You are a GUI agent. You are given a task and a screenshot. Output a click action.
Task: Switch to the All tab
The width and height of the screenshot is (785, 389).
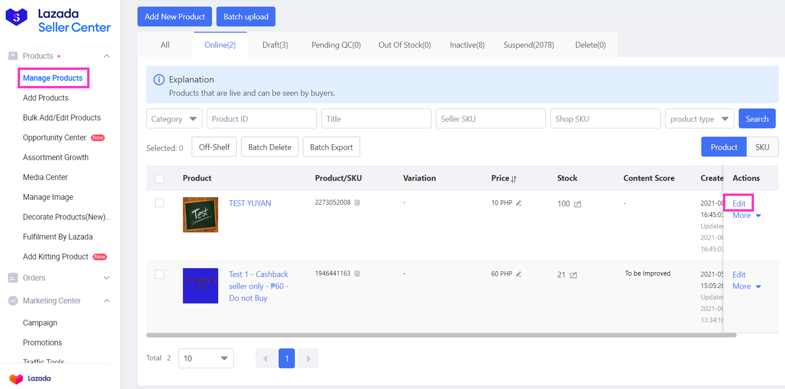pyautogui.click(x=165, y=45)
